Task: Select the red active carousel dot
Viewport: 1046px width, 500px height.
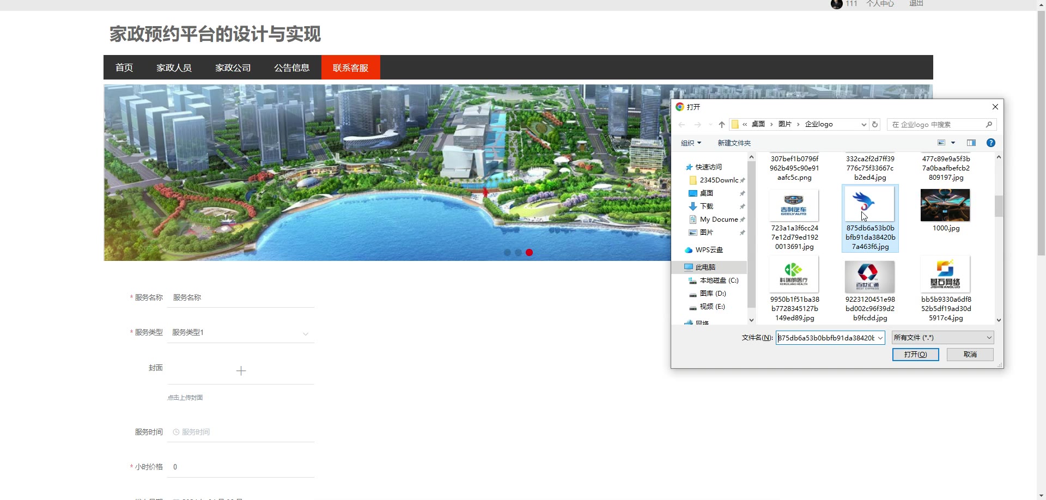Action: click(x=529, y=252)
